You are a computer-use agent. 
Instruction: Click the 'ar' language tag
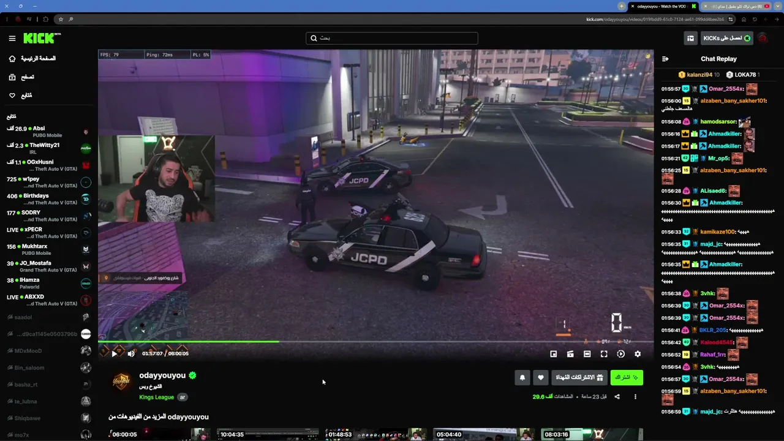tap(182, 397)
